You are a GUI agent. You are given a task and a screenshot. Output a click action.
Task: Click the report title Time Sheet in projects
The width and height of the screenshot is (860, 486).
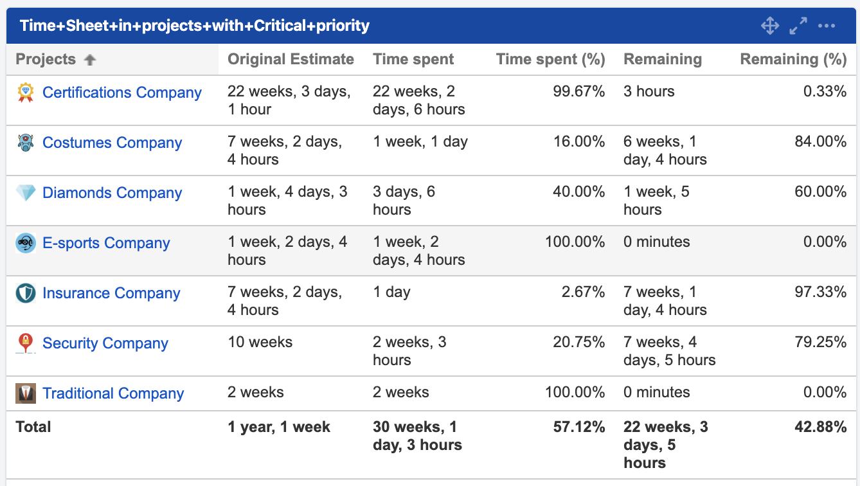(x=193, y=26)
